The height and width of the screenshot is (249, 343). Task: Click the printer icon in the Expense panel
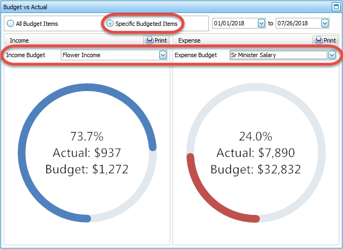(319, 40)
